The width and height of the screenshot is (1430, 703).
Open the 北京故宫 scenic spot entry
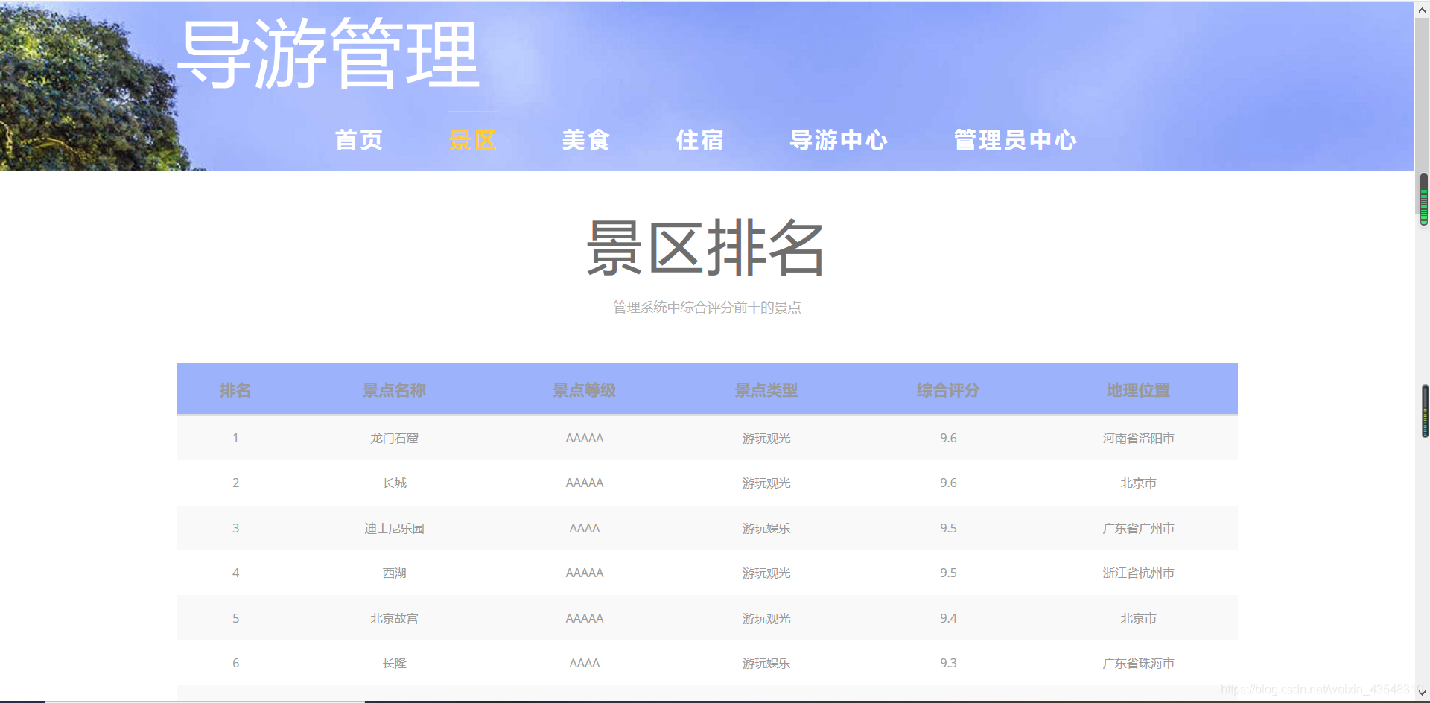(394, 617)
